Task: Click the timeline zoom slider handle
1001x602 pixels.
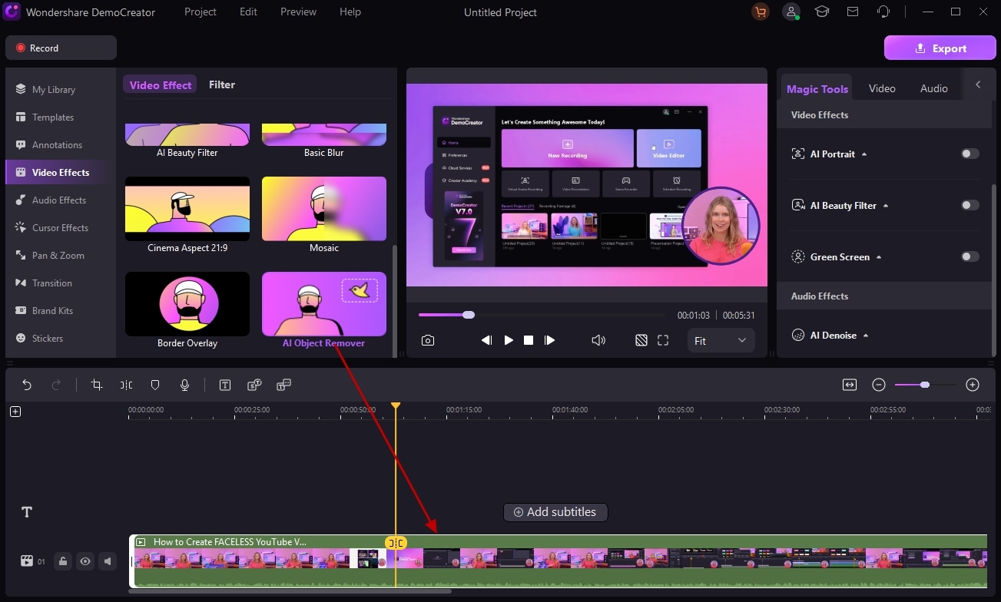Action: (x=925, y=385)
